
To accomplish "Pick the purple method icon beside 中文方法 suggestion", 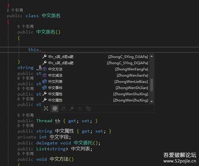I will click(45, 69).
